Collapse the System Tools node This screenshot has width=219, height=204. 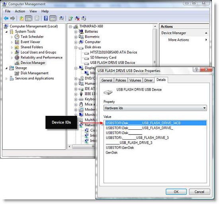(x=6, y=32)
